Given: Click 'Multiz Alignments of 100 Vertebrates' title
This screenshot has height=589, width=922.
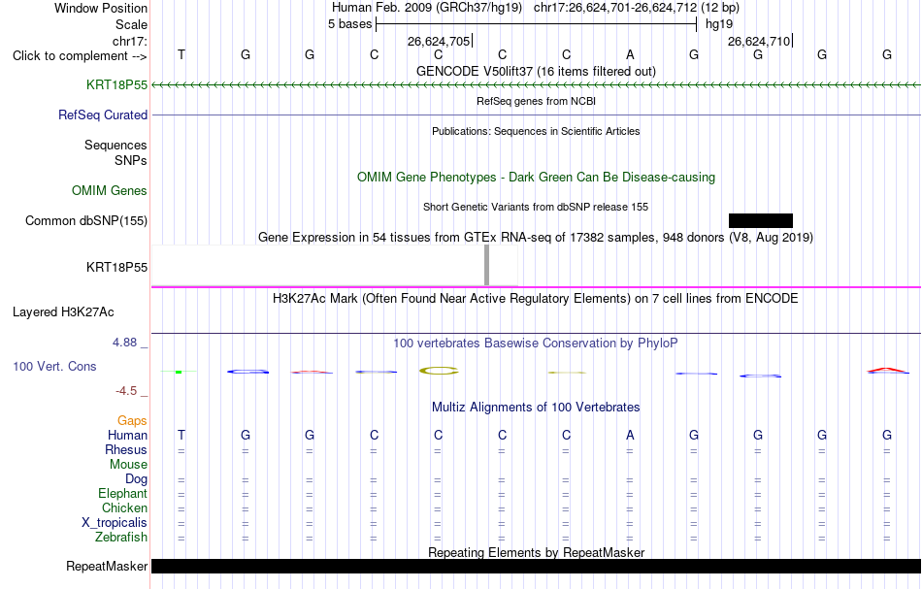Looking at the screenshot, I should pyautogui.click(x=536, y=408).
